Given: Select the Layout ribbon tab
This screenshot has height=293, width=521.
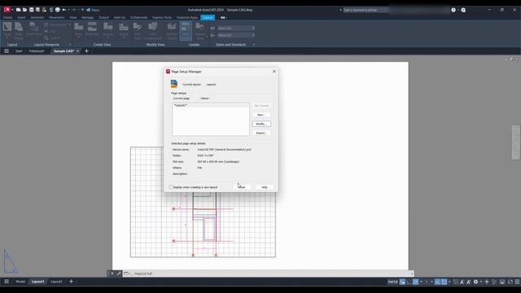Looking at the screenshot, I should pyautogui.click(x=208, y=17).
